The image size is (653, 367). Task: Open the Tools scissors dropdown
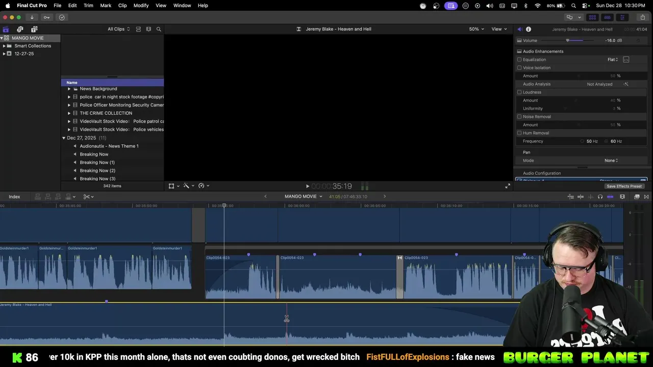88,197
